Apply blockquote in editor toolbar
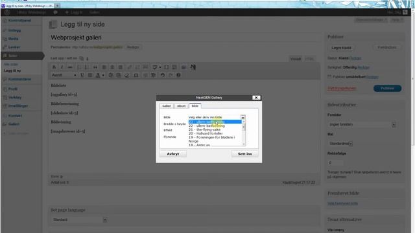 [x=95, y=67]
